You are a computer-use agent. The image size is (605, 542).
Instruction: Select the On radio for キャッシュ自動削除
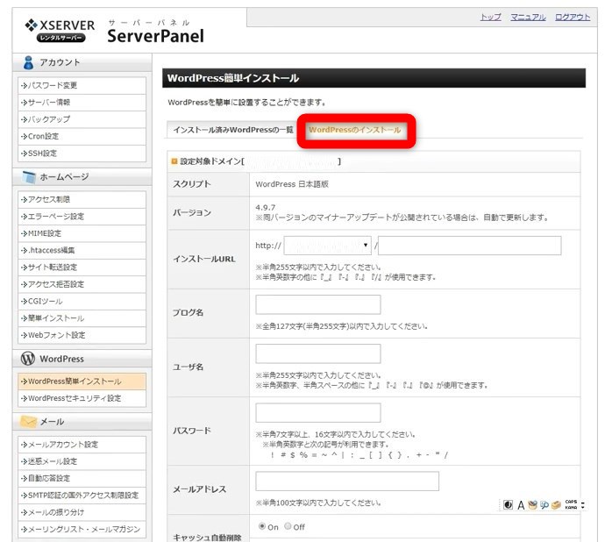[262, 526]
